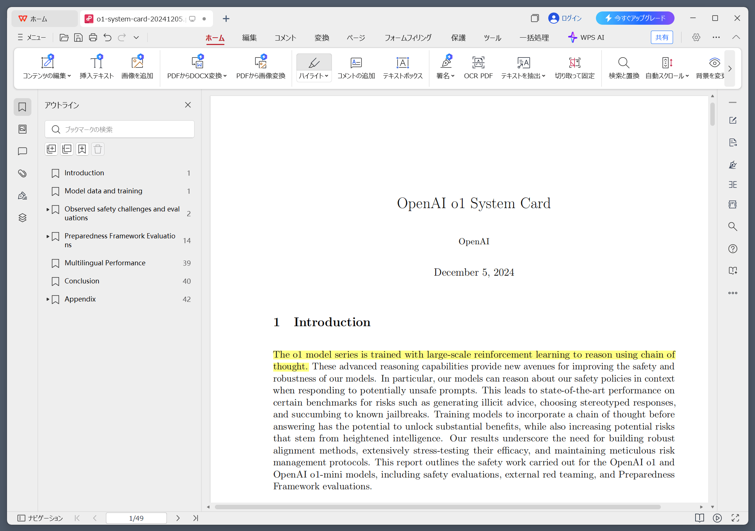This screenshot has height=531, width=755.
Task: Open the thumbnails panel in sidebar
Action: coord(23,129)
